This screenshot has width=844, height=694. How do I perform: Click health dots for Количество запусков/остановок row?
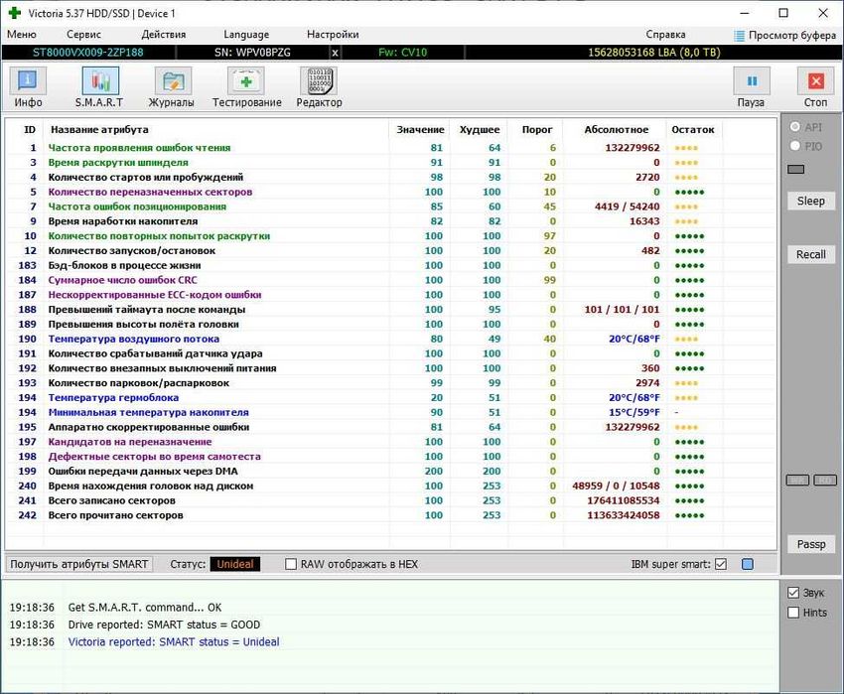[689, 251]
